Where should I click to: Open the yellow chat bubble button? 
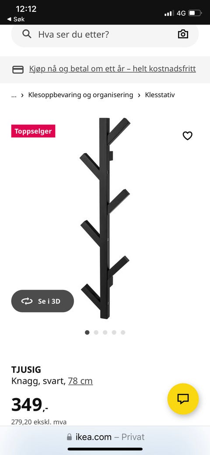(x=183, y=399)
